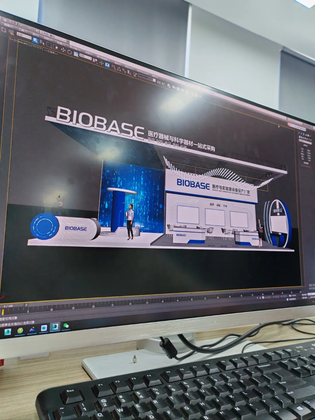Open the Create tab in command panel
Viewport: 315px width, 420px height.
[299, 133]
